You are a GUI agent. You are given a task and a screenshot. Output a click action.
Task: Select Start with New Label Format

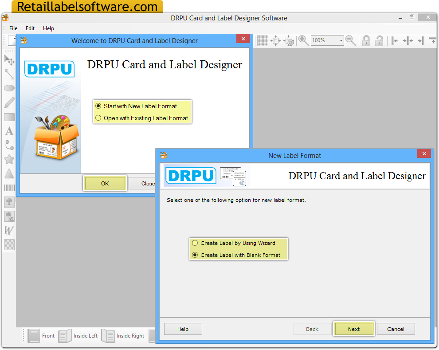pyautogui.click(x=98, y=106)
